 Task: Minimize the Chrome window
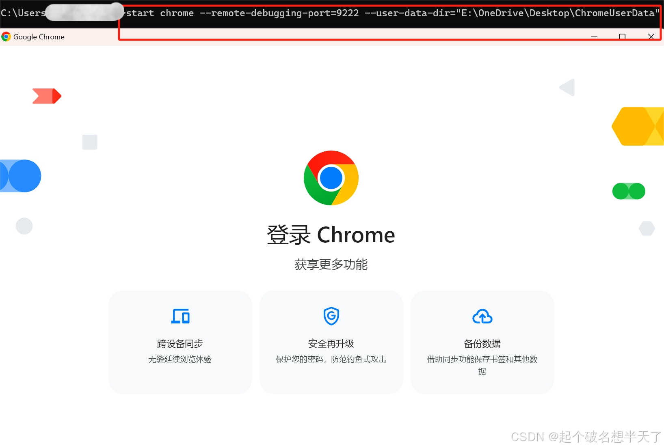tap(594, 37)
